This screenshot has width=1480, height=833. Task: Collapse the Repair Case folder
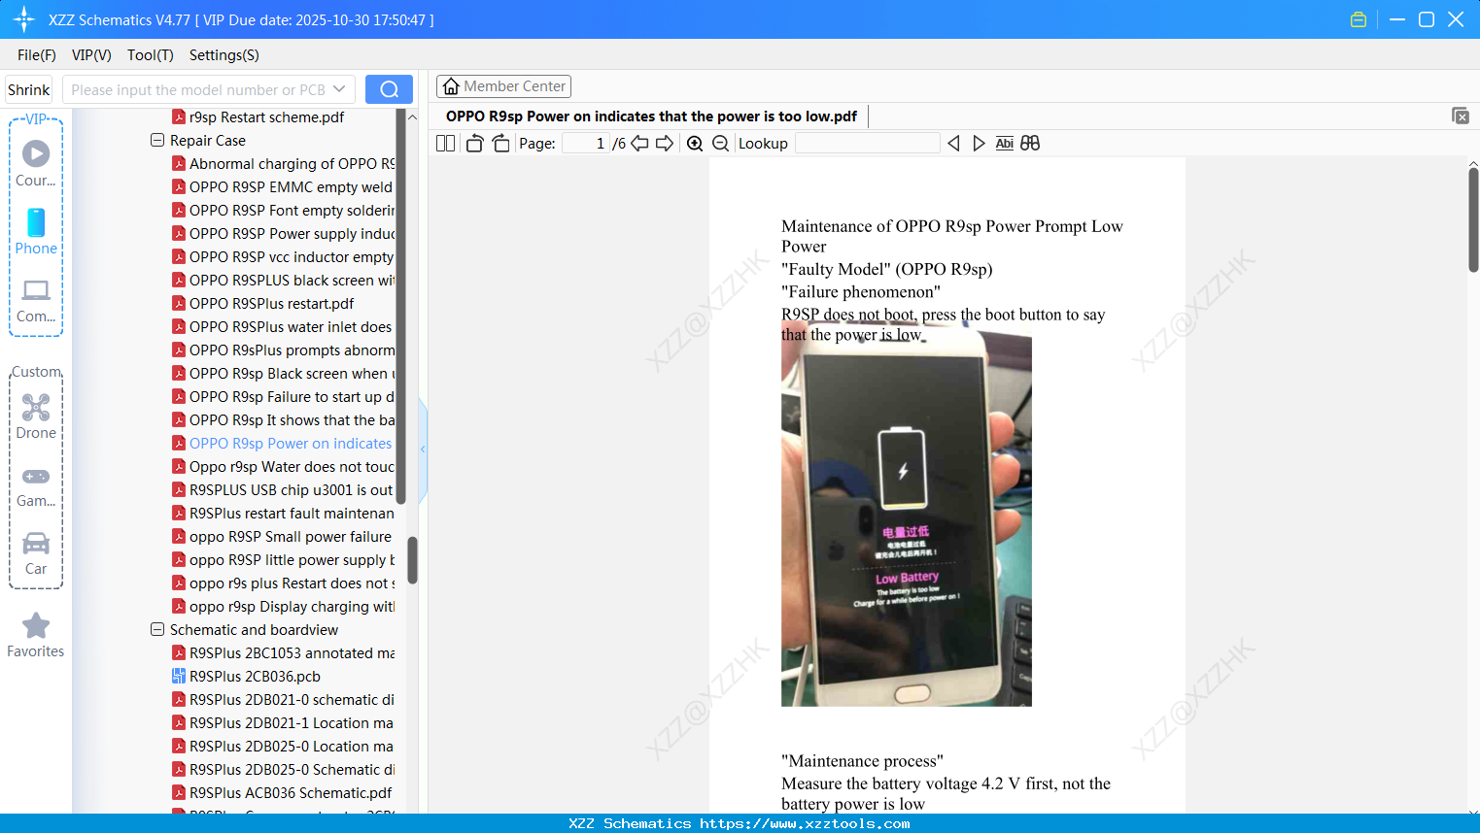click(x=157, y=141)
